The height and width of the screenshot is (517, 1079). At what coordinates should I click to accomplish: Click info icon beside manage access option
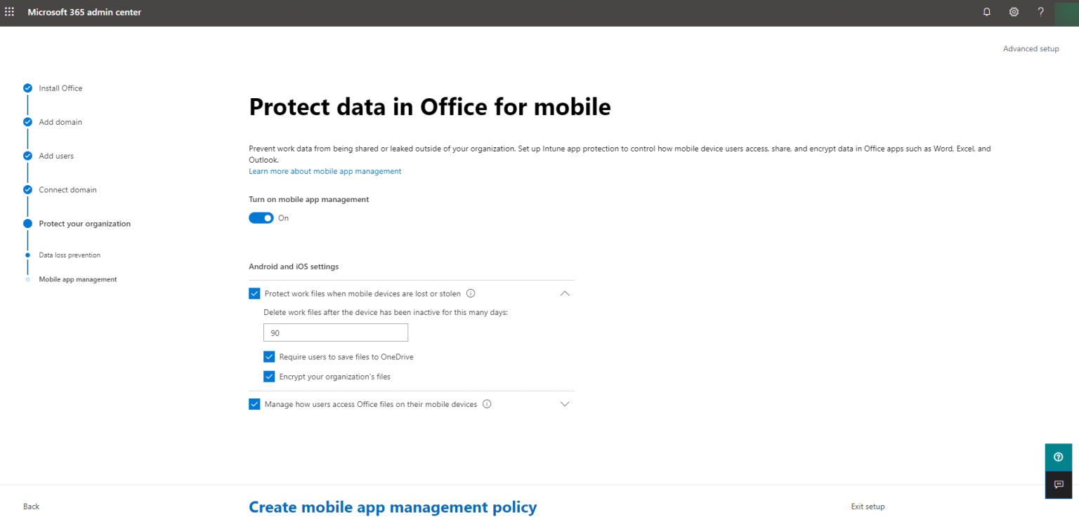click(487, 404)
